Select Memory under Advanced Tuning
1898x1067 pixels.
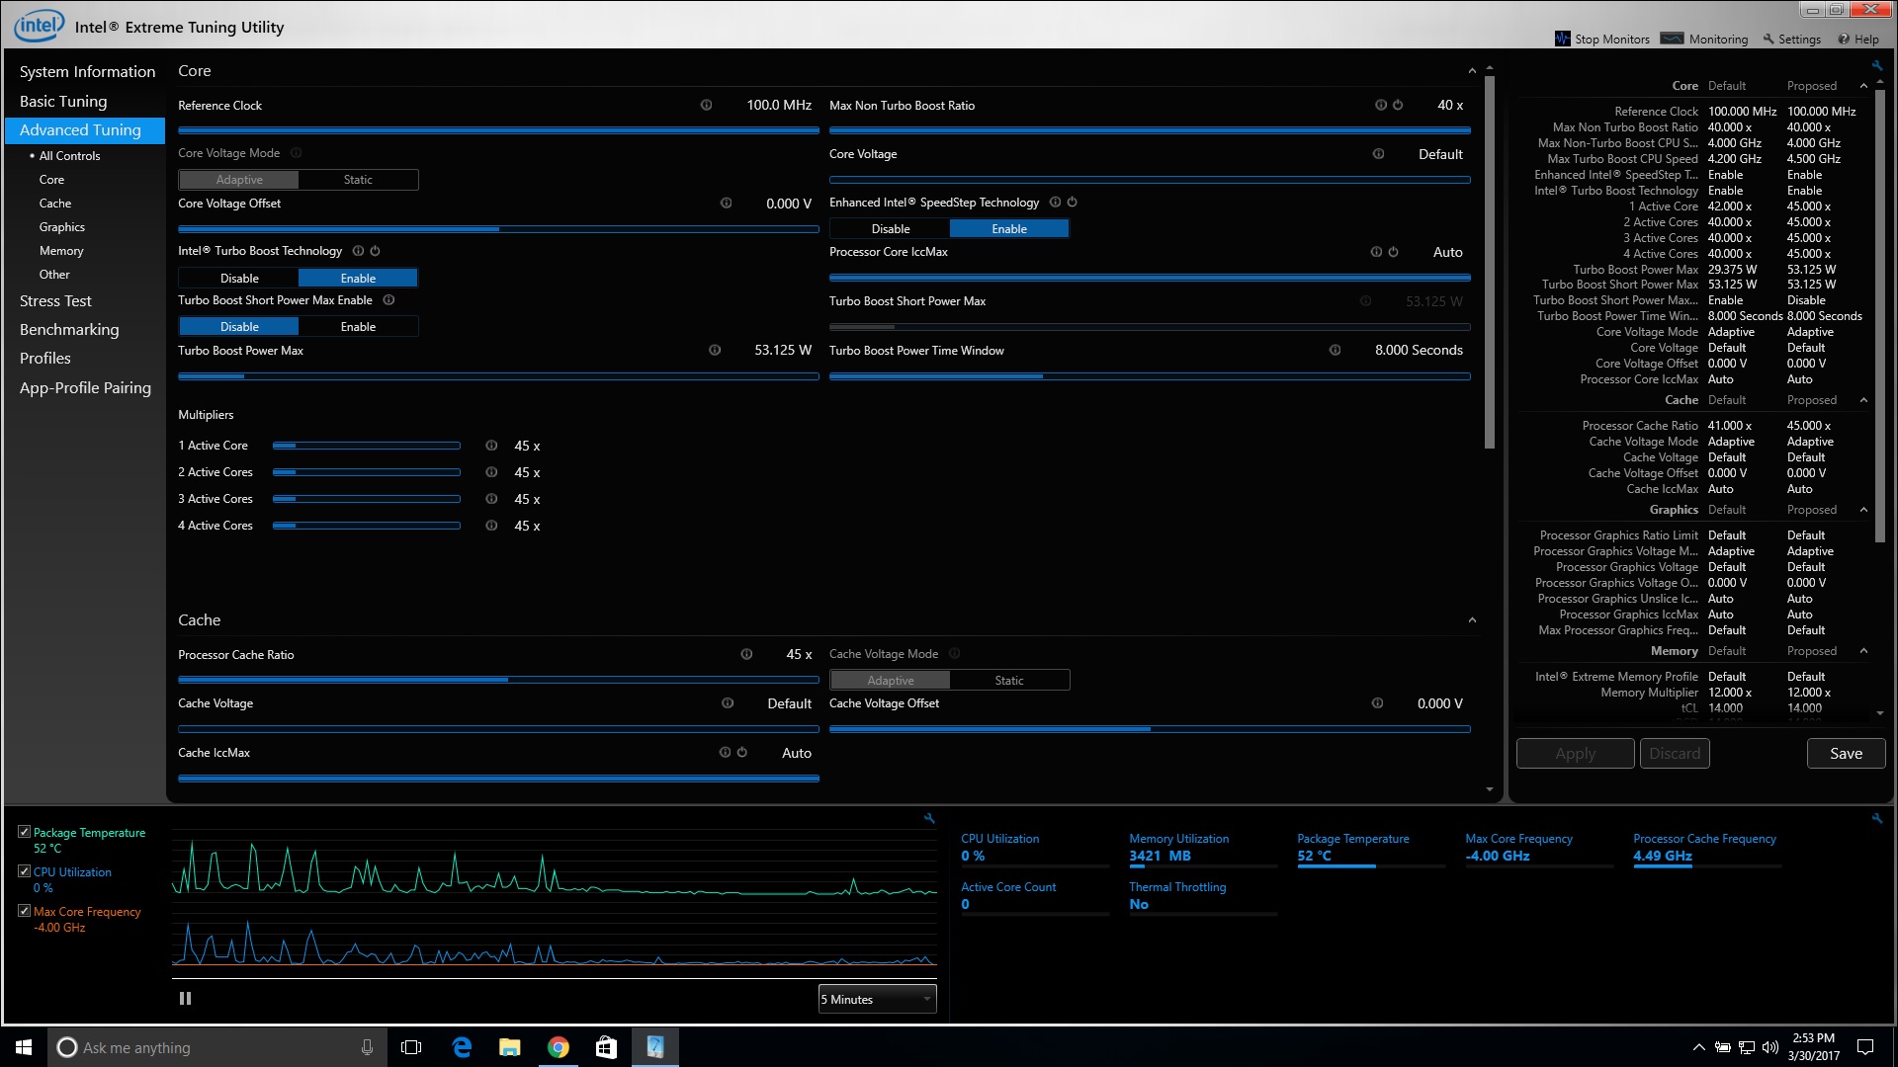[x=61, y=251]
